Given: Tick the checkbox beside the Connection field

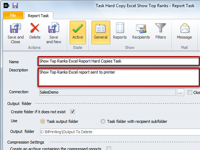Looking at the screenshot, I should point(190,92).
